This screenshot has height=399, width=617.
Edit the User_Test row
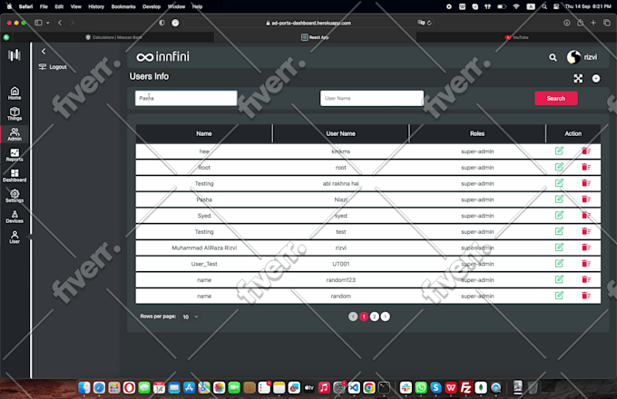click(x=559, y=264)
